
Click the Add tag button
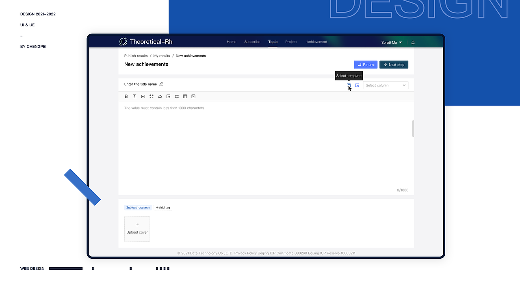click(163, 208)
